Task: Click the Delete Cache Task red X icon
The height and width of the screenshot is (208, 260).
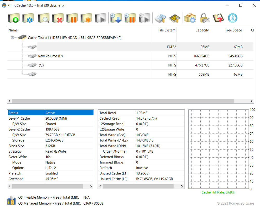Action: (58, 18)
